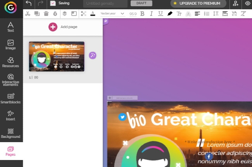
Task: Select the Pages panel tab
Action: 10,151
